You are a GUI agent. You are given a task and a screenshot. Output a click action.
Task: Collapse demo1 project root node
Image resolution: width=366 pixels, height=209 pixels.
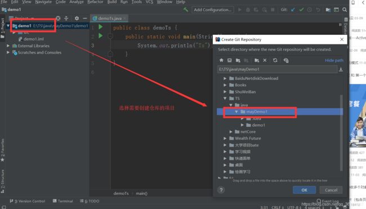pyautogui.click(x=8, y=26)
